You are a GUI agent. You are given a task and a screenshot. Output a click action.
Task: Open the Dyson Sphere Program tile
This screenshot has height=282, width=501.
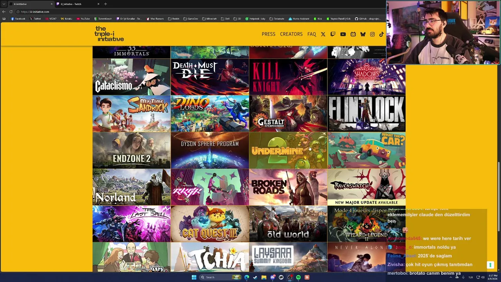tap(210, 150)
